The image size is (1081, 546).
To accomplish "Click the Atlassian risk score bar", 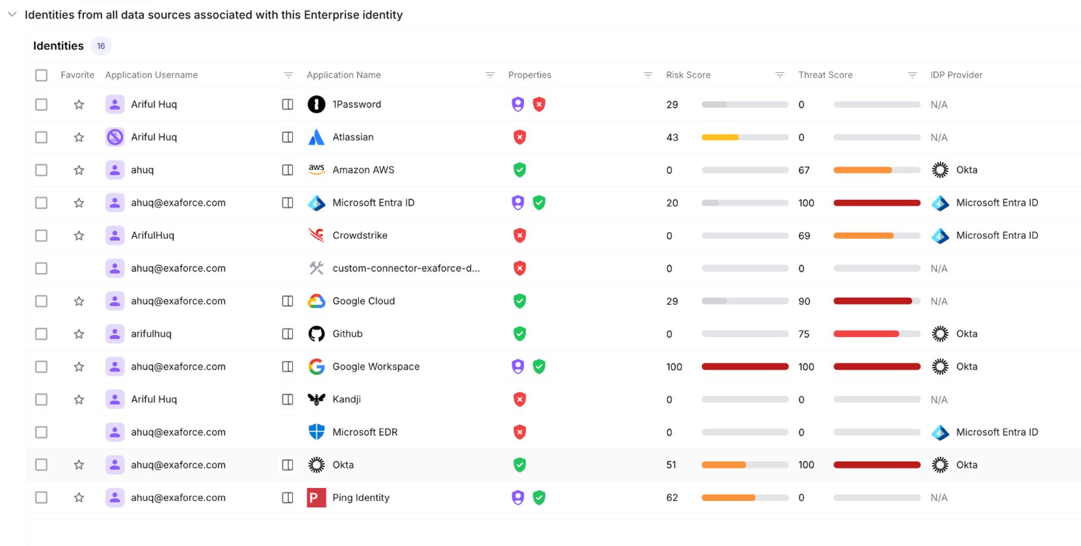I will [745, 137].
